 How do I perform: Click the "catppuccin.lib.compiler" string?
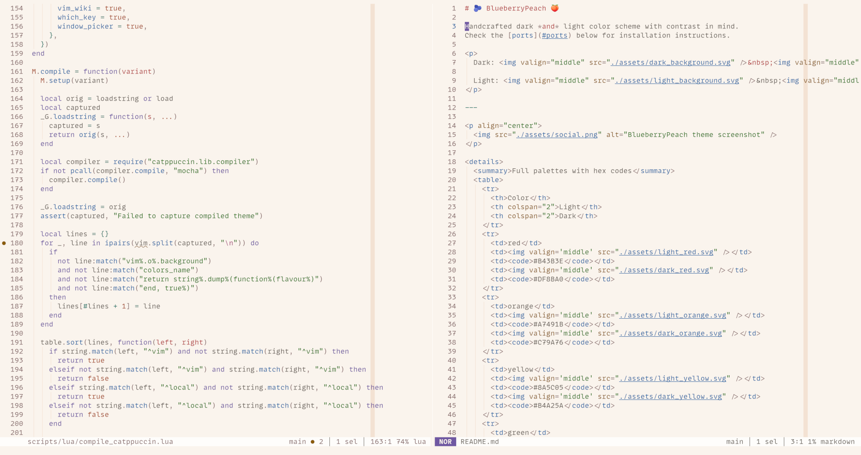[x=201, y=162]
